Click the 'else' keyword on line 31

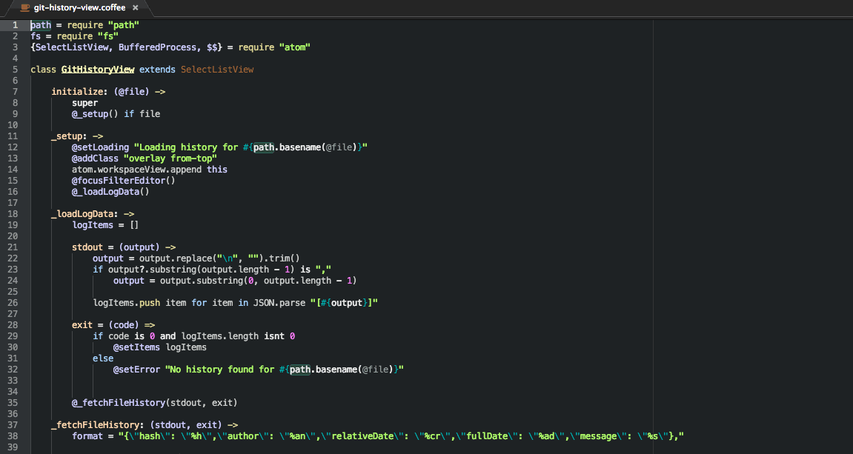click(103, 358)
